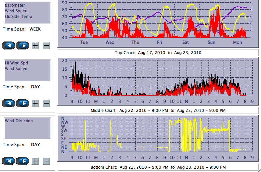Select Outside Temp in top chart list
261x172 pixels.
[18, 17]
